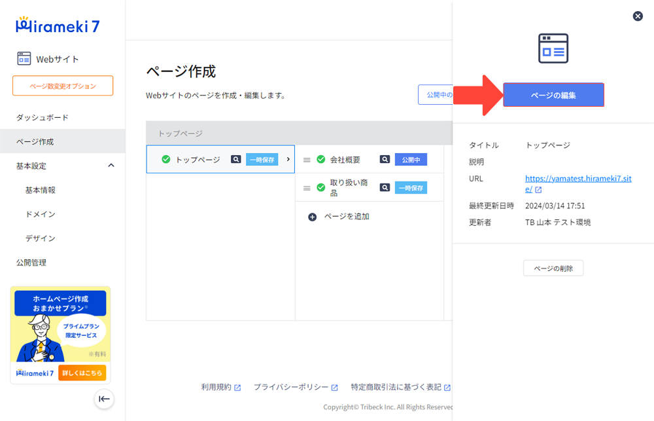The height and width of the screenshot is (421, 654).
Task: Expand トップページ child pages chevron
Action: pos(288,159)
